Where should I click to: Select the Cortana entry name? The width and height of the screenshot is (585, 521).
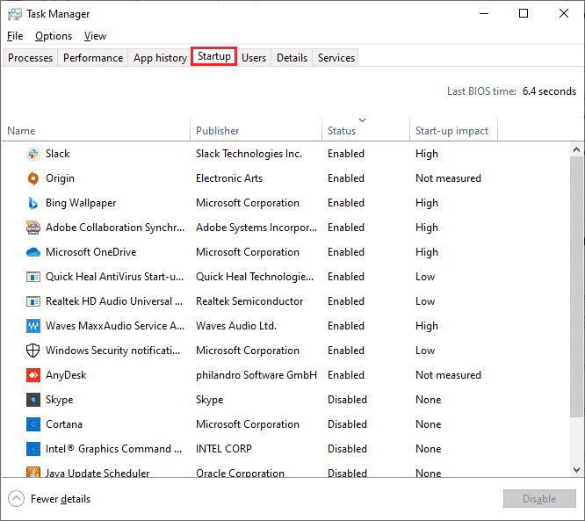point(64,424)
